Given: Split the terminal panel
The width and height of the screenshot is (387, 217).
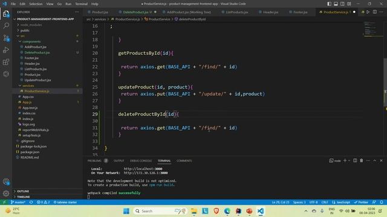Looking at the screenshot, I should (355, 160).
